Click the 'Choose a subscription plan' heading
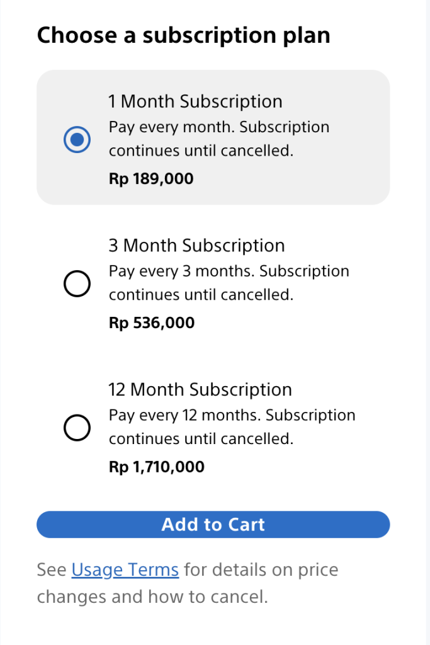The height and width of the screenshot is (645, 430). pyautogui.click(x=183, y=35)
